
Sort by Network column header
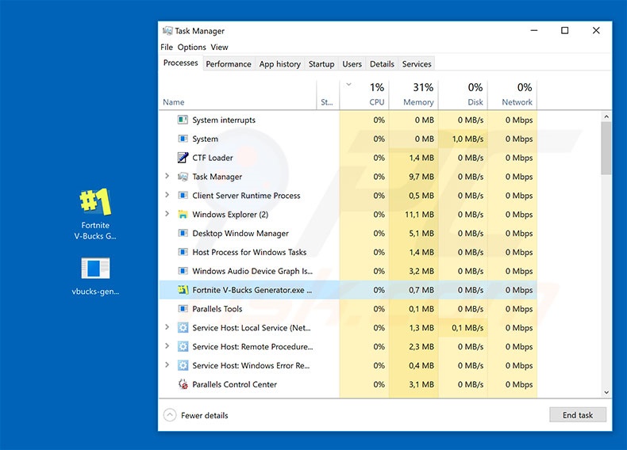coord(512,95)
